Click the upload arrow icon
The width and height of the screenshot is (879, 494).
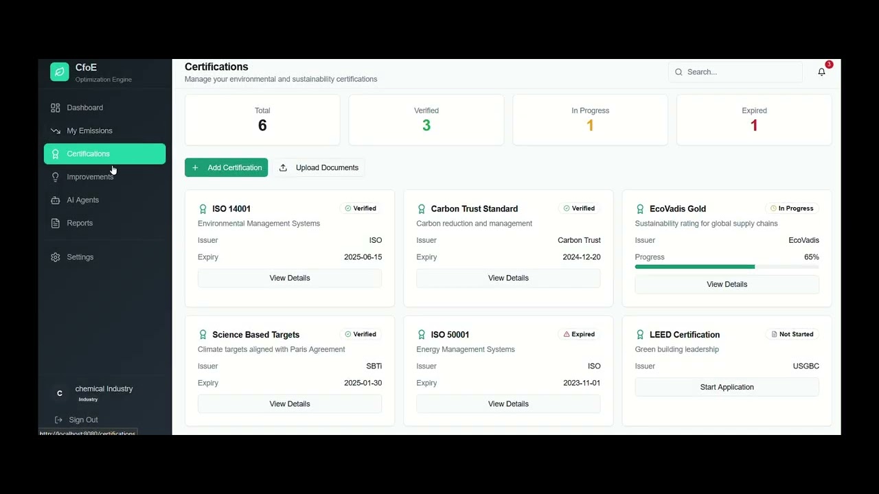point(283,167)
